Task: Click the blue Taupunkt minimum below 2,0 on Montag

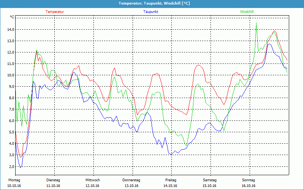Action: [x=21, y=167]
